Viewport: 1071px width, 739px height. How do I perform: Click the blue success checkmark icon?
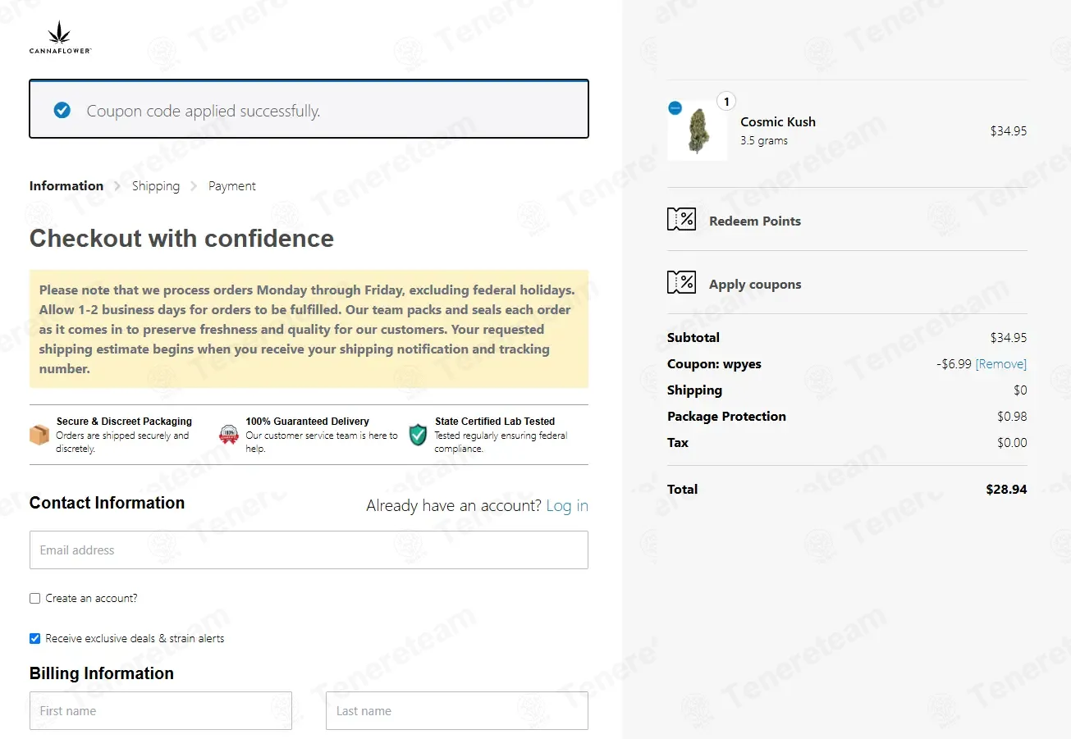(x=62, y=110)
